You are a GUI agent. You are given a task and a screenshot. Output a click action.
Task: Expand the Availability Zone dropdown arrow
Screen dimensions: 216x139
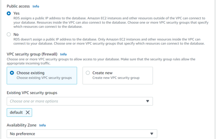click(152, 134)
